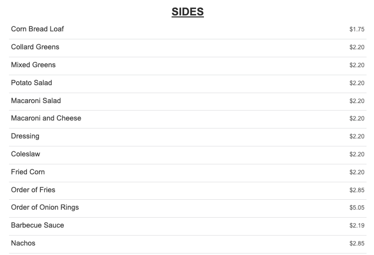Viewport: 374px width, 255px height.
Task: Pick the Mixed Greens side
Action: 33,65
